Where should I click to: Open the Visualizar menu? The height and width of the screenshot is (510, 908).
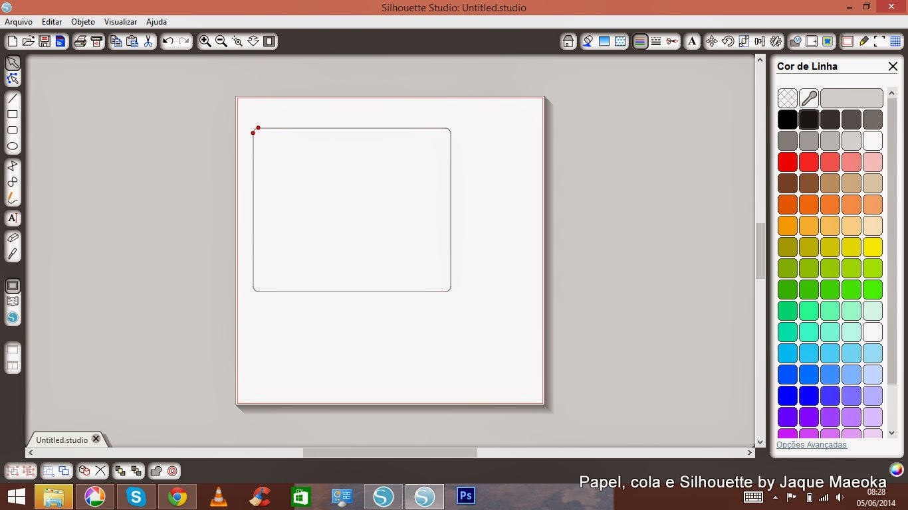[120, 22]
